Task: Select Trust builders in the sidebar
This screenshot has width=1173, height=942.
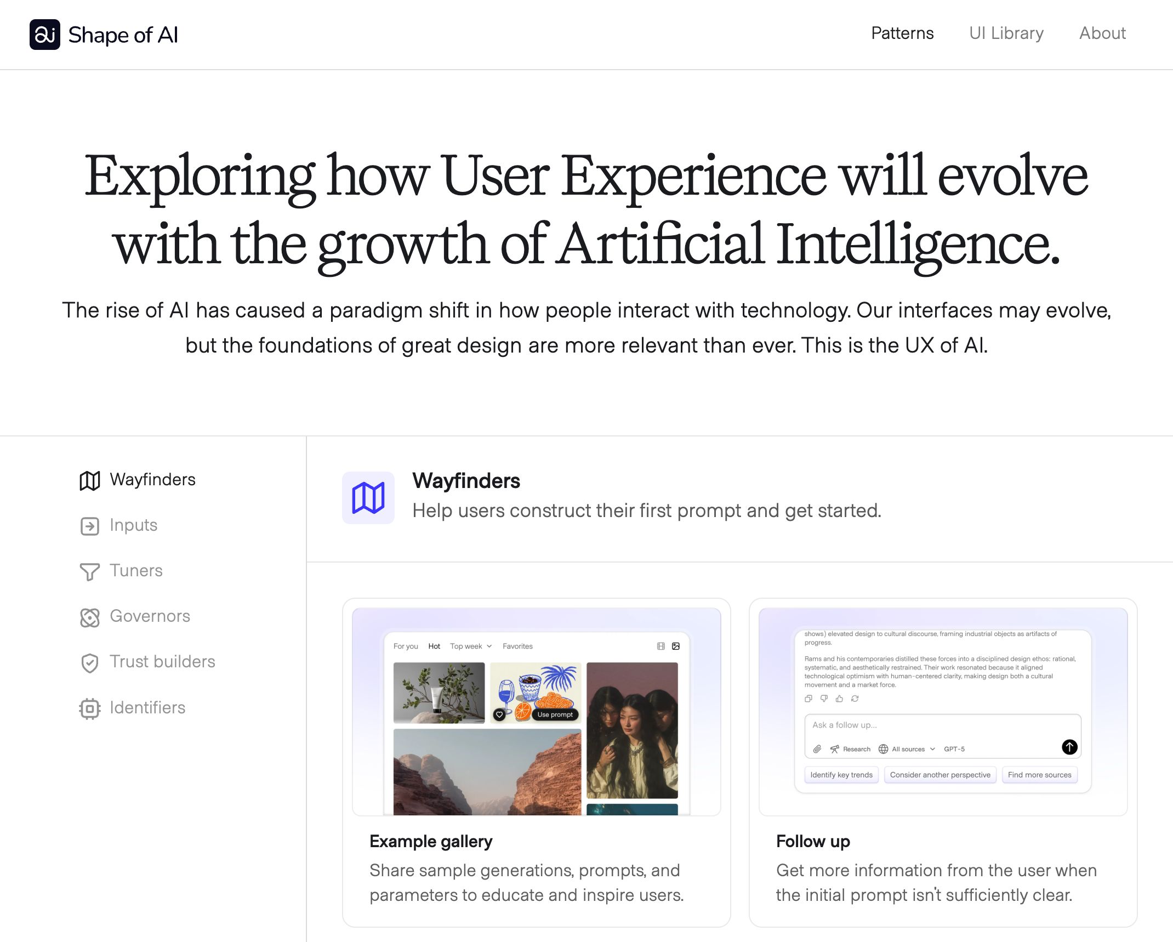Action: pos(162,662)
